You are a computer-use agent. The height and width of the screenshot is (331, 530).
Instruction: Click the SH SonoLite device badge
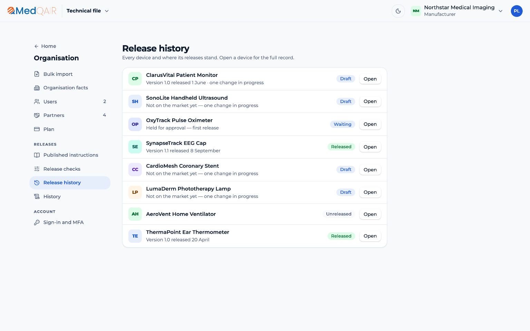[135, 102]
